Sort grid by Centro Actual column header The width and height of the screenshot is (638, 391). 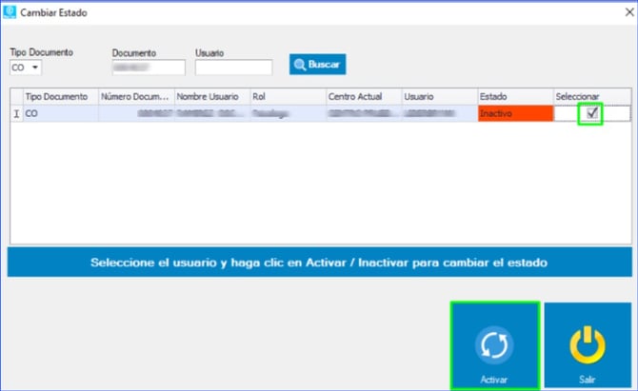(362, 97)
